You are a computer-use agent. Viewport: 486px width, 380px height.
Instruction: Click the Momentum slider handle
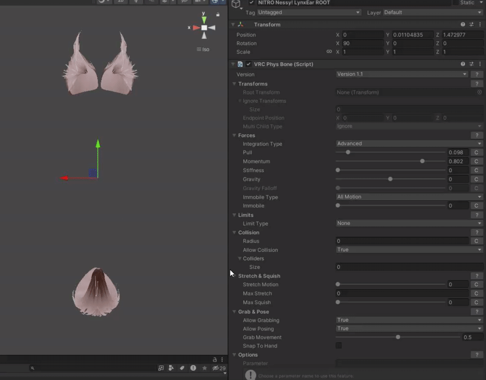[422, 161]
